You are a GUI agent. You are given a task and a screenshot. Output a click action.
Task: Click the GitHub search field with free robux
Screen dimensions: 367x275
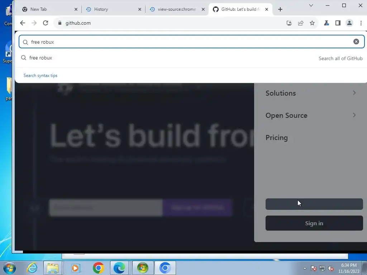[x=191, y=42]
